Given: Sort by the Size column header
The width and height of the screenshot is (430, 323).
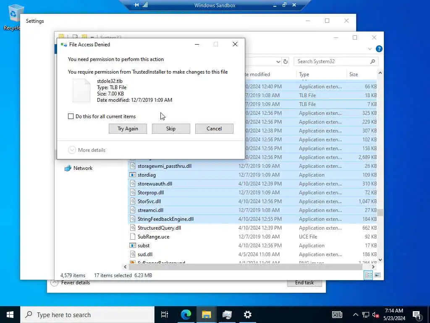Looking at the screenshot, I should pyautogui.click(x=354, y=74).
